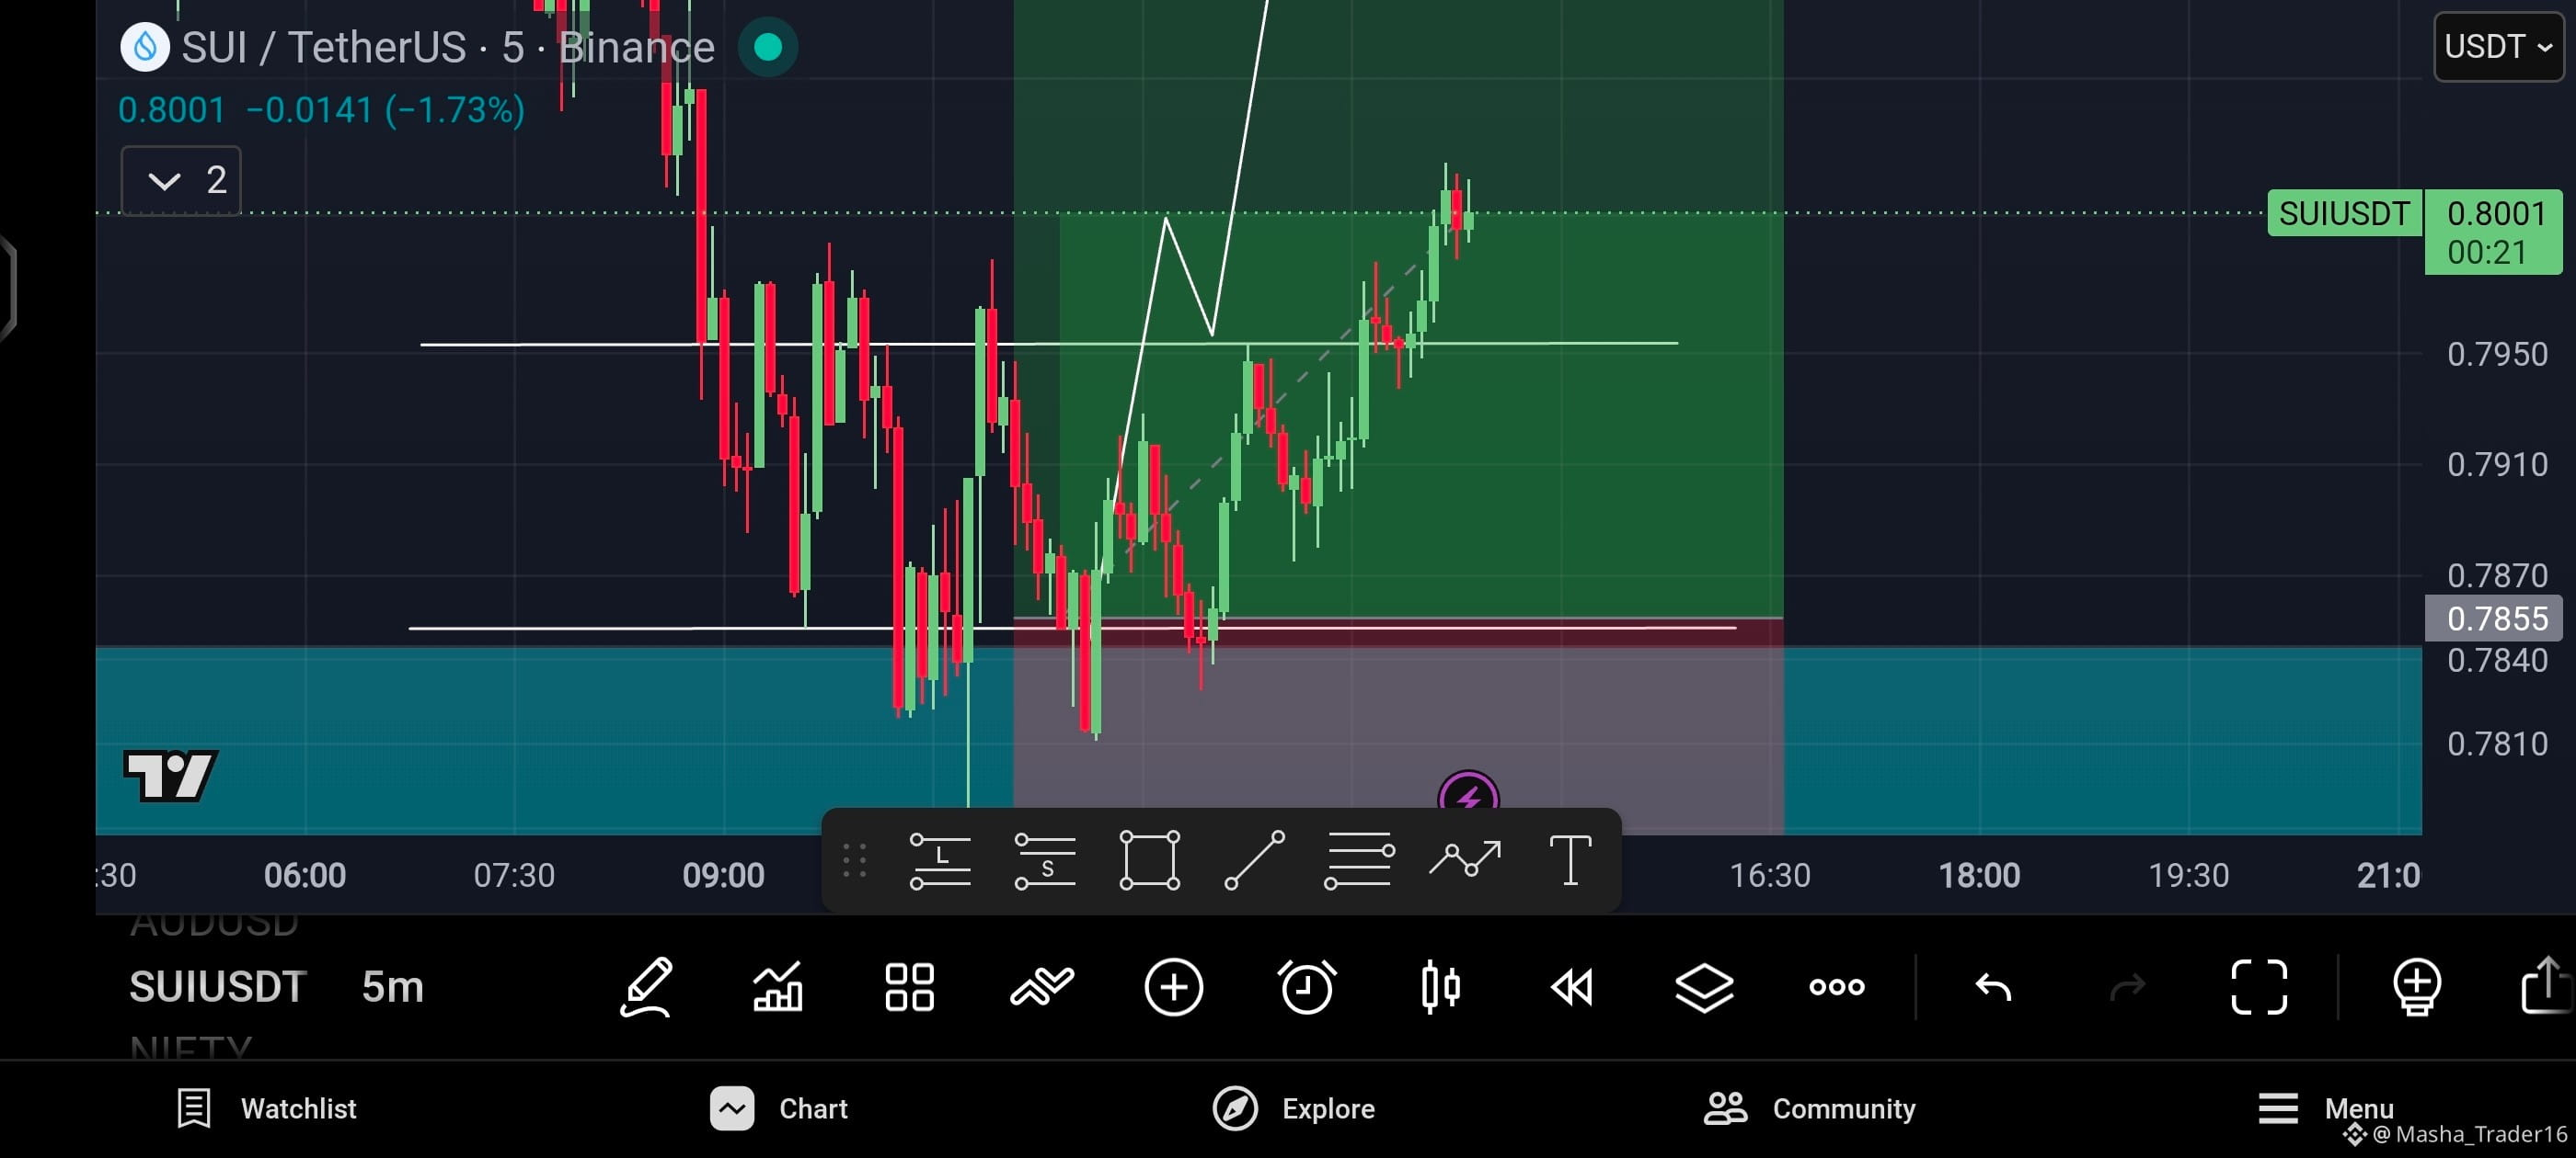Pick the Trend Line tool

(1254, 860)
